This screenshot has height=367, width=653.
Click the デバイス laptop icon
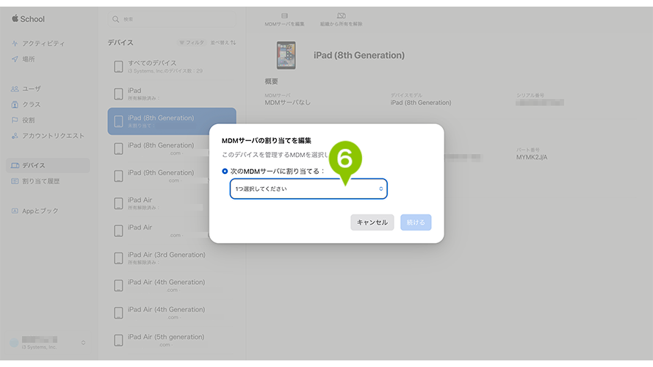(x=15, y=165)
